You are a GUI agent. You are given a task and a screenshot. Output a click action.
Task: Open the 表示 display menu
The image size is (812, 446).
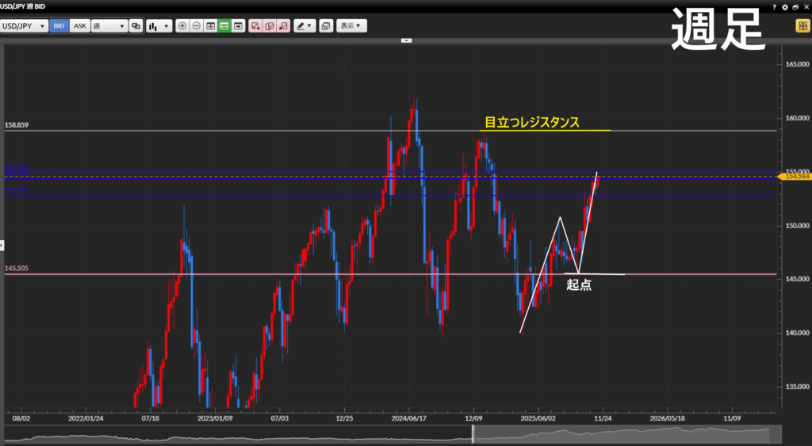pos(350,26)
